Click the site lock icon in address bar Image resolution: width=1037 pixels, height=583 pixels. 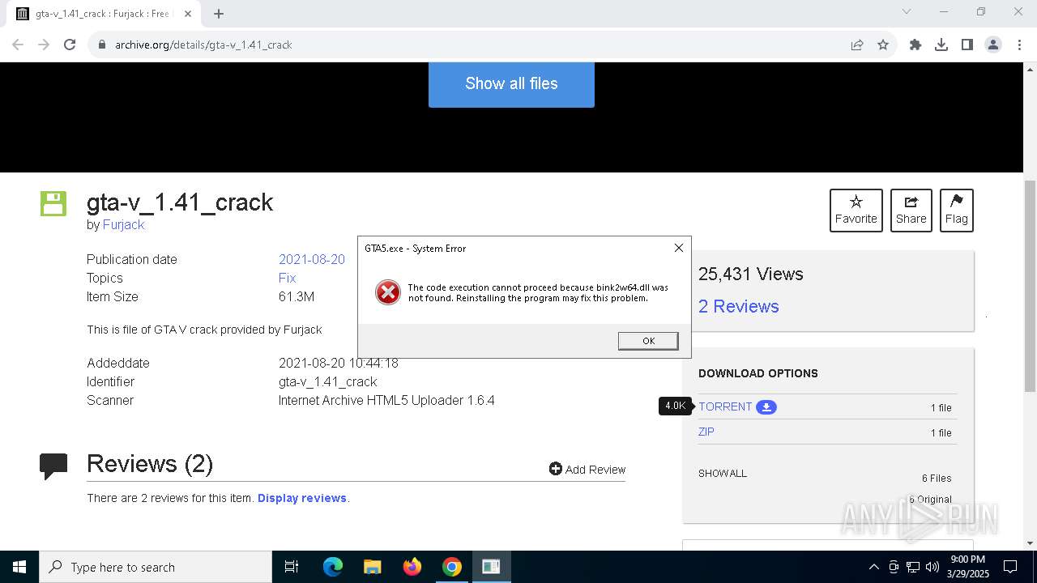(x=102, y=45)
